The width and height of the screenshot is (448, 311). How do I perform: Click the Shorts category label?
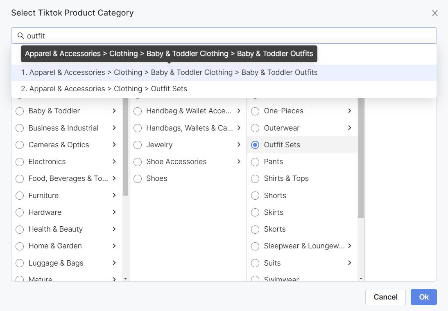tap(275, 195)
